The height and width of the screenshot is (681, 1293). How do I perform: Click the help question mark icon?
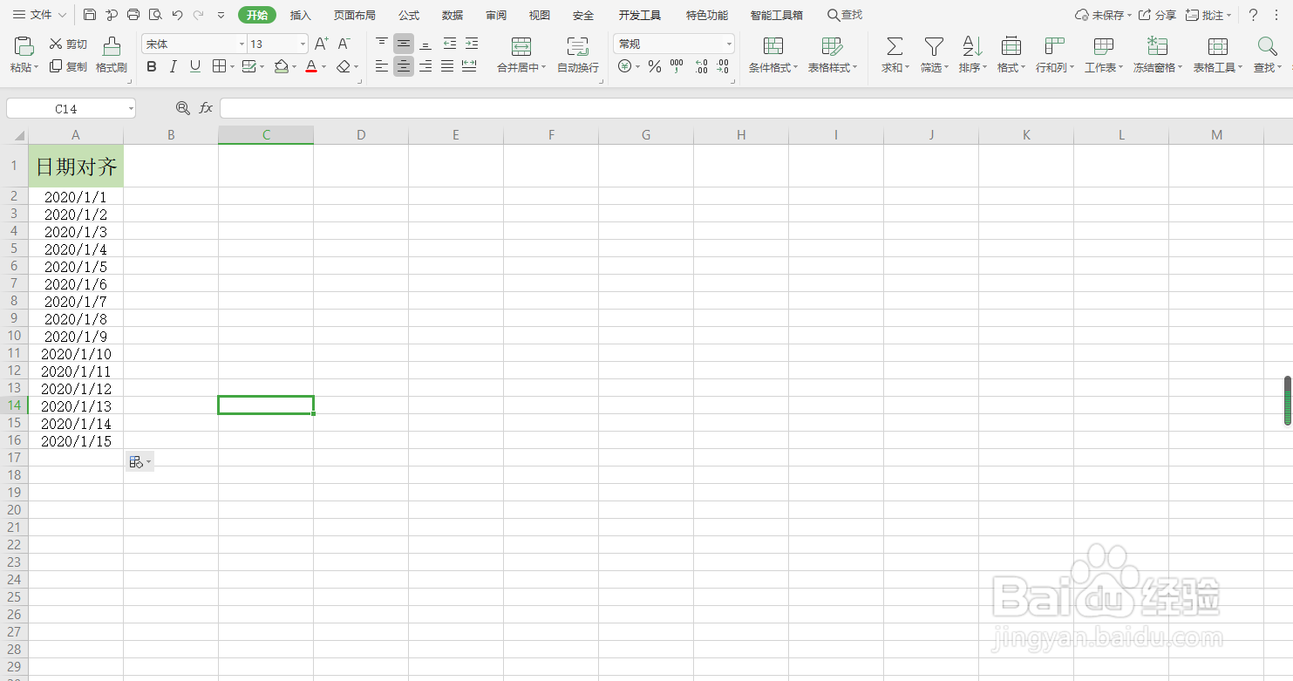pos(1253,15)
